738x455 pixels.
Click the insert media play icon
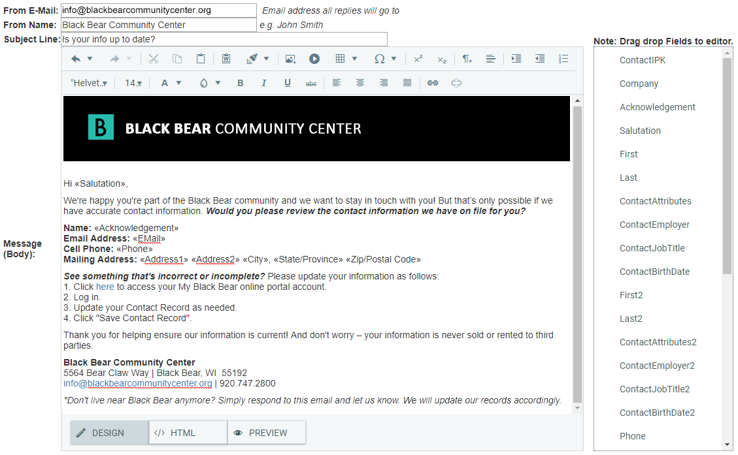(x=314, y=59)
